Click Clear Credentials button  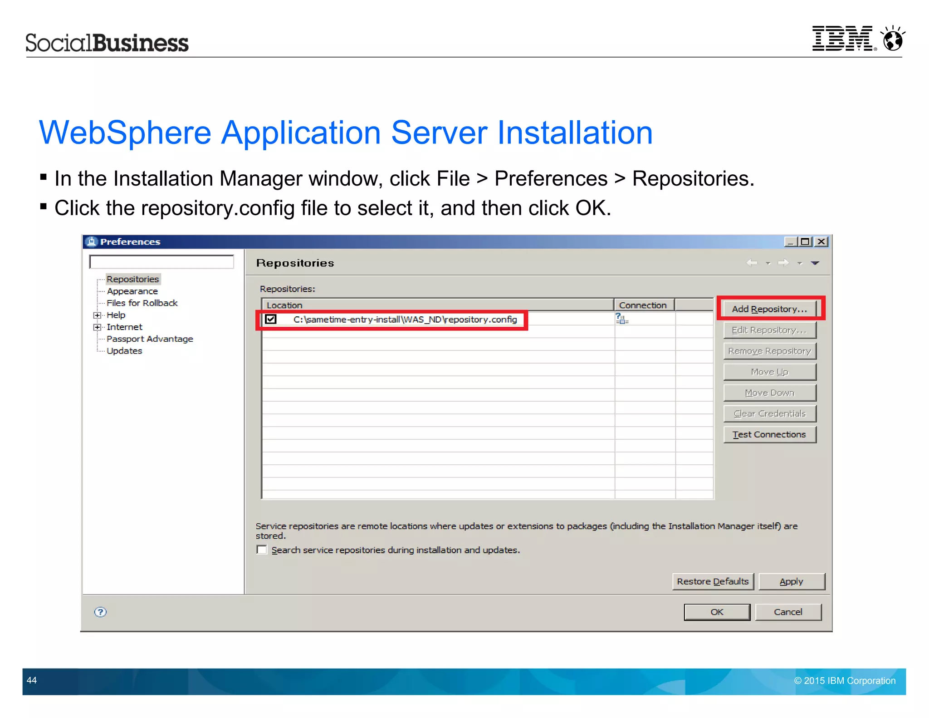[x=770, y=413]
